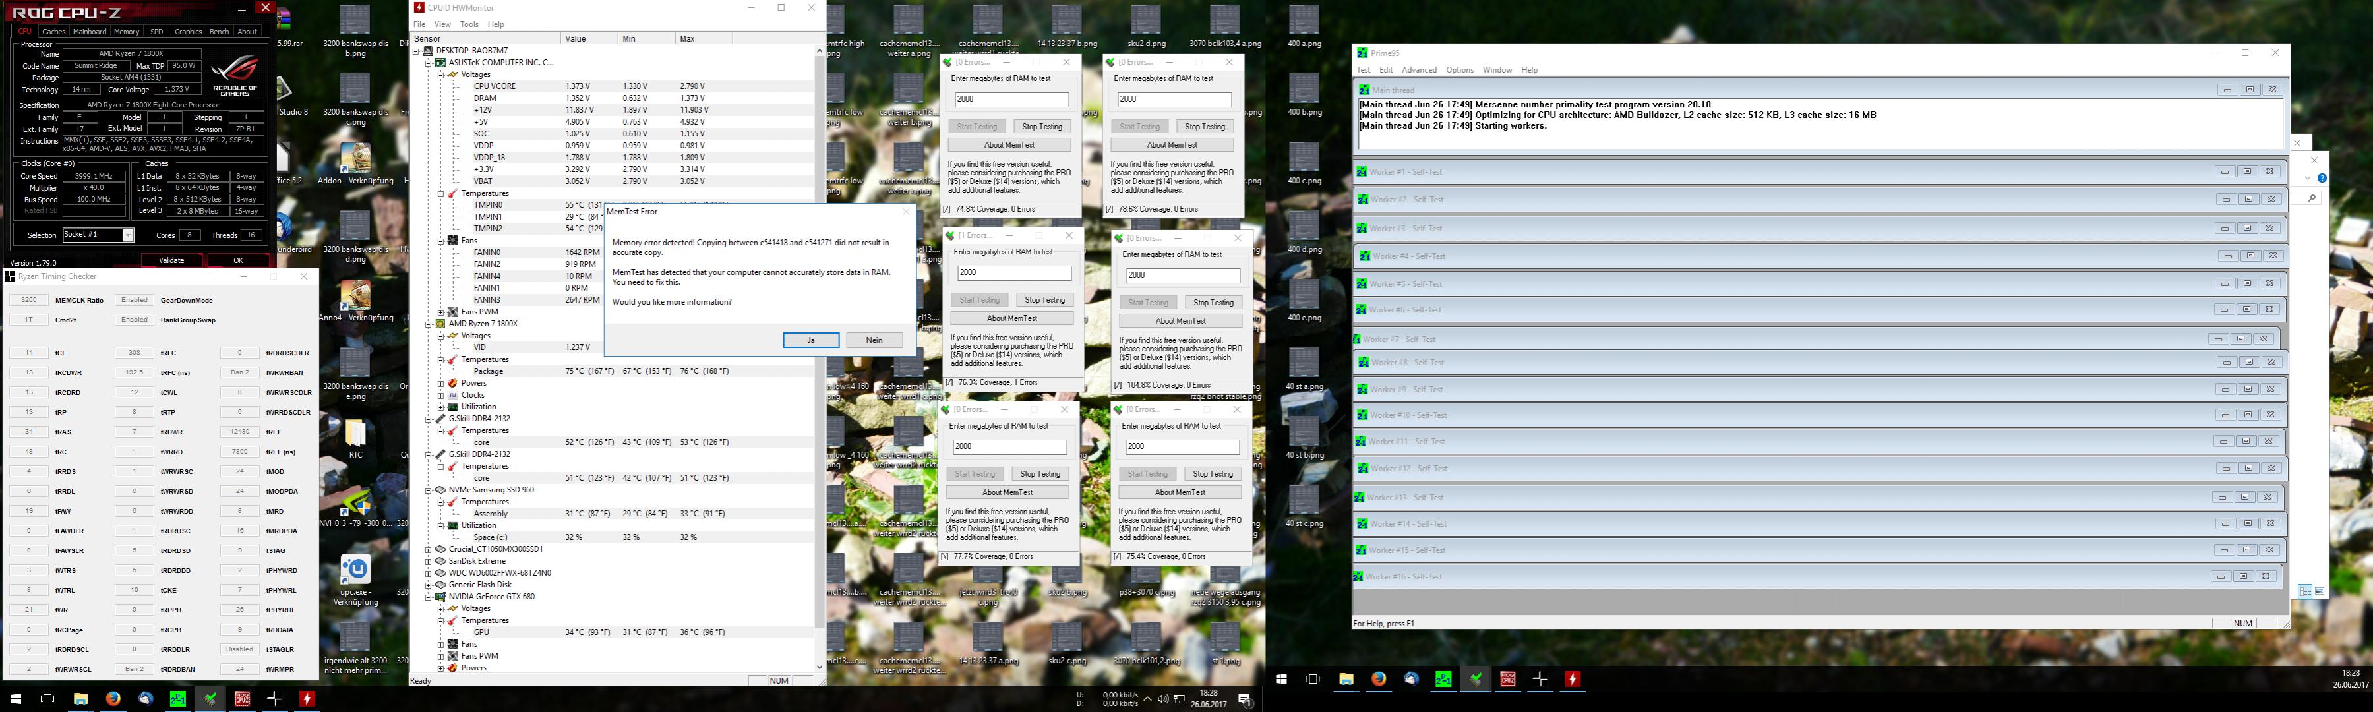Click the HWMonitor red lightning taskbar icon

pos(307,699)
